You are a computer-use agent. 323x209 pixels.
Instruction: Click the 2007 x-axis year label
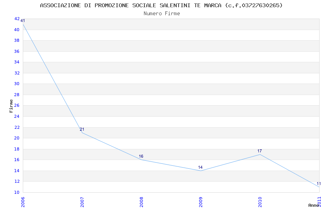82,202
